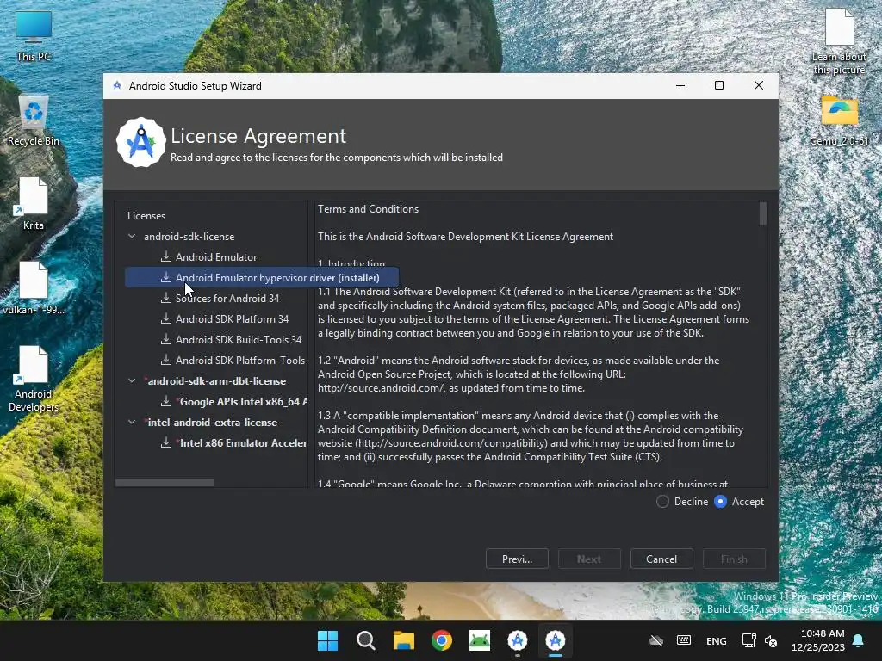The image size is (882, 661).
Task: Click the network and volume tray icon
Action: [x=760, y=640]
